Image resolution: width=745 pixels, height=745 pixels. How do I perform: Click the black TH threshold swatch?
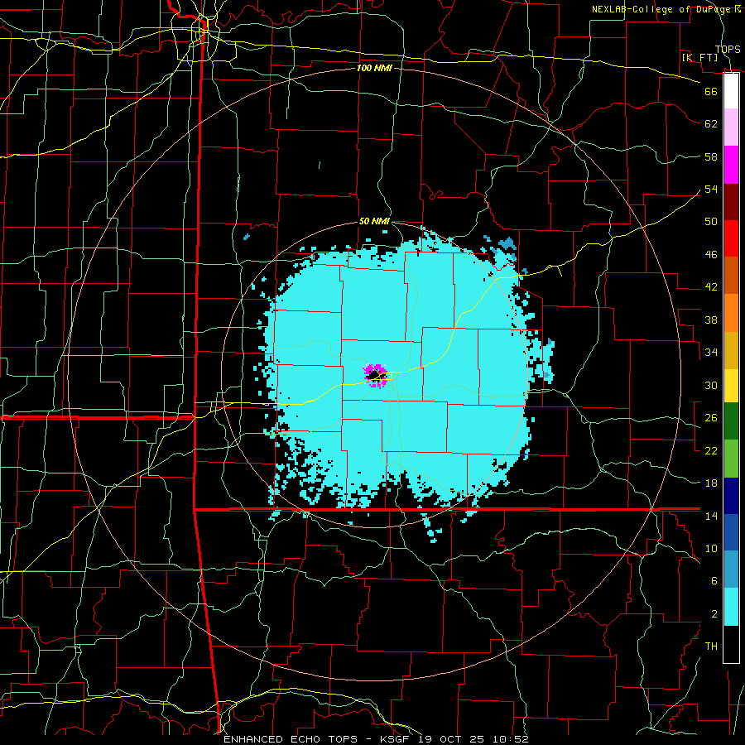click(731, 644)
